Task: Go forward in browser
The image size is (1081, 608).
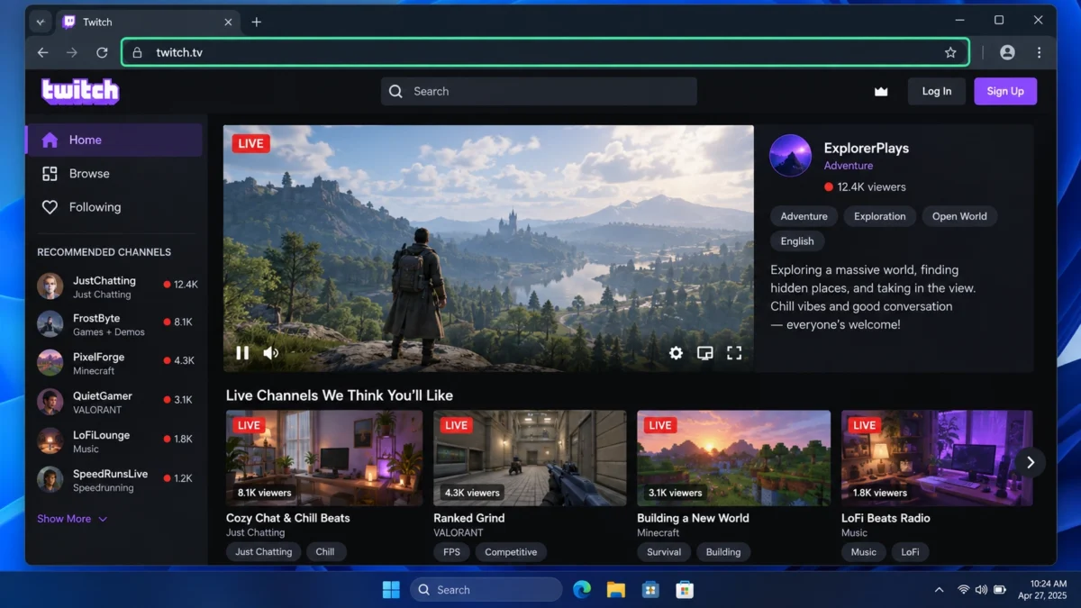Action: pyautogui.click(x=72, y=52)
